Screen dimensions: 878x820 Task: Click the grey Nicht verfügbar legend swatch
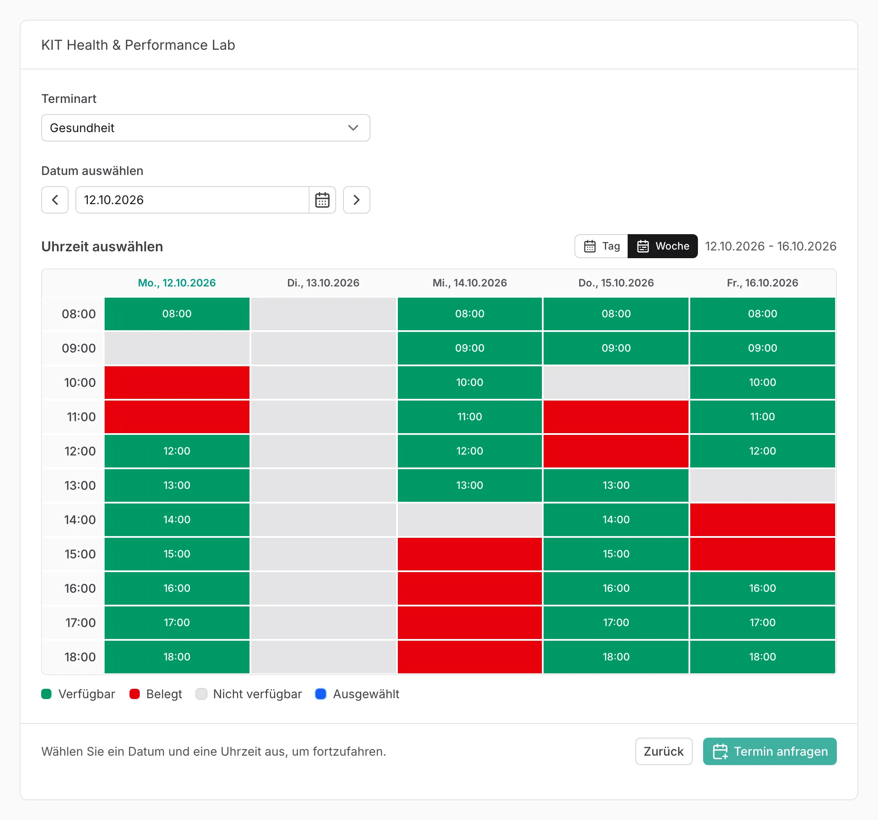201,694
